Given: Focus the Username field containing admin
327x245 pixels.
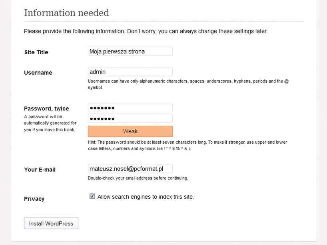Looking at the screenshot, I should [130, 72].
